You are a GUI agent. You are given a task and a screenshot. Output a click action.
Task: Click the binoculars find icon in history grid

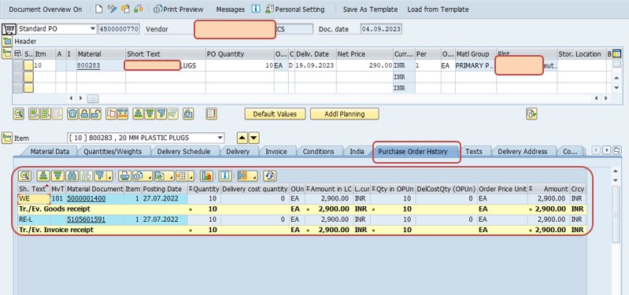72,175
